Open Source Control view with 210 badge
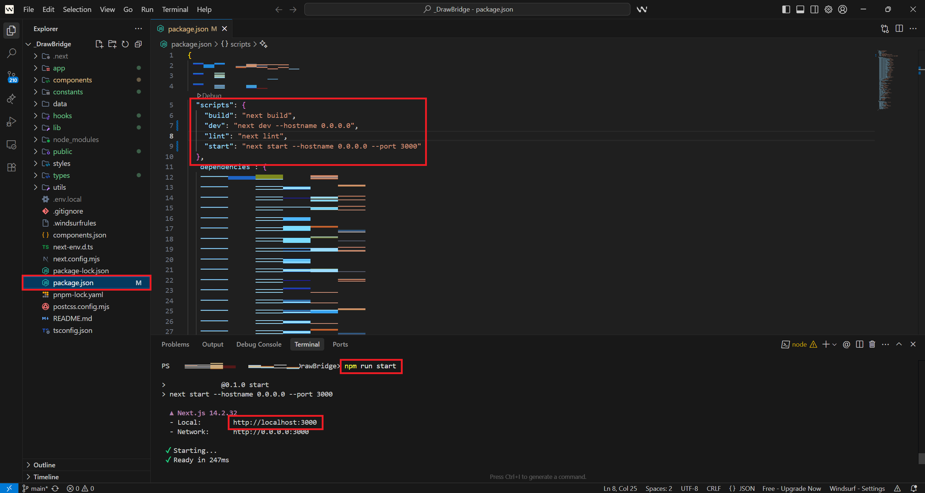925x493 pixels. click(x=11, y=76)
